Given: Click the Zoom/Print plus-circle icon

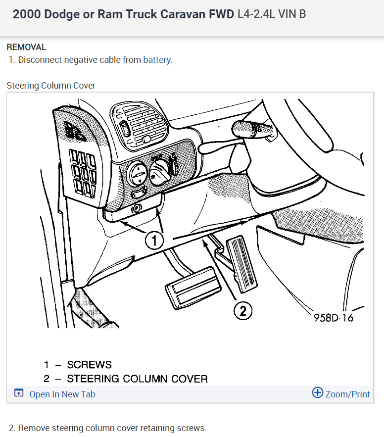Looking at the screenshot, I should (x=318, y=392).
